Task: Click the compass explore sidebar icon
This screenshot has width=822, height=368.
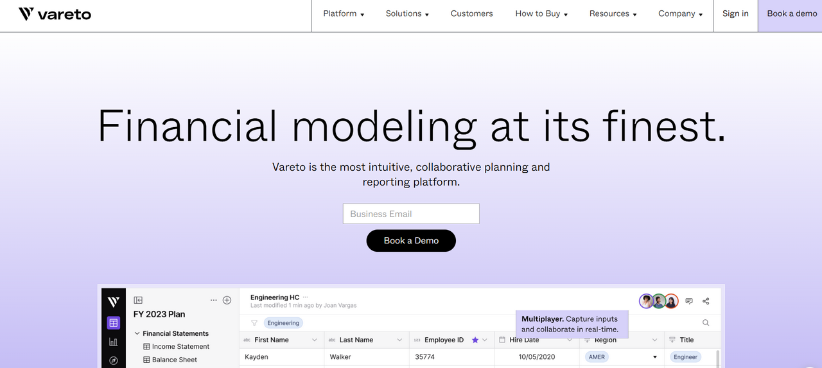Action: click(x=114, y=360)
